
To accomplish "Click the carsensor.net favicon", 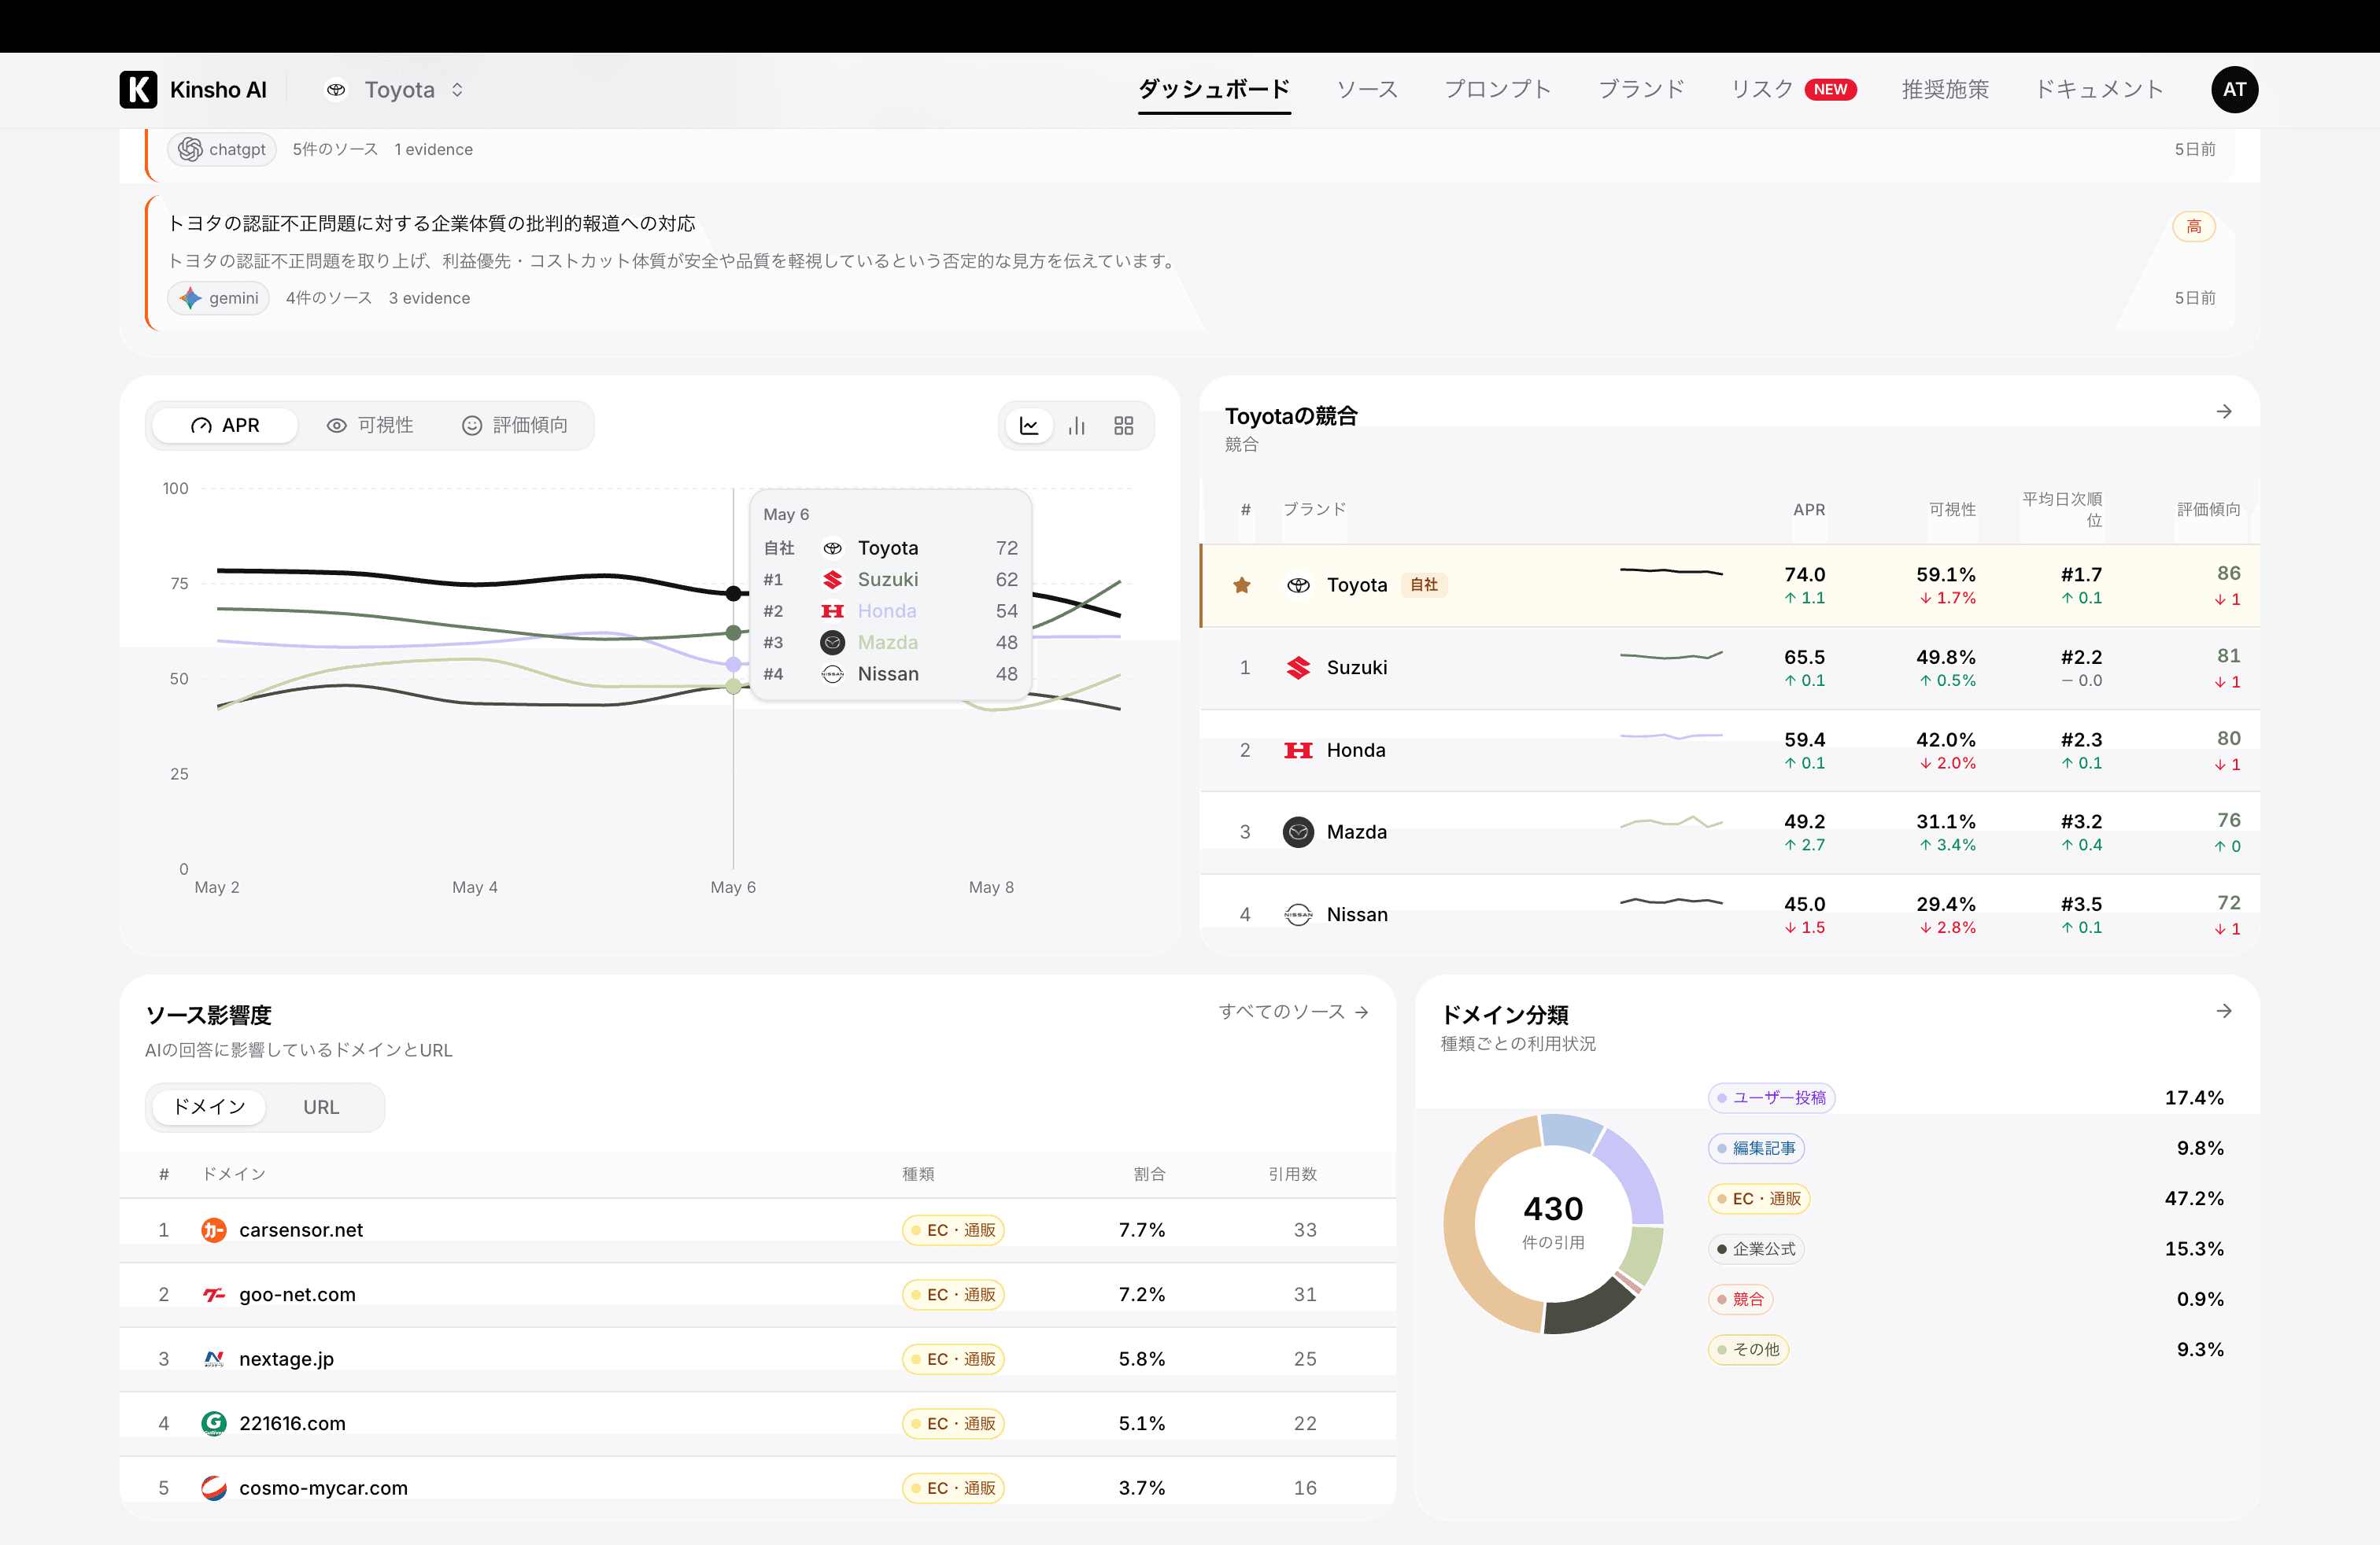I will click(214, 1230).
